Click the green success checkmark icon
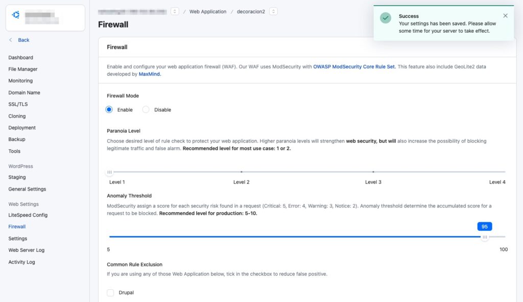523x302 pixels. (x=386, y=18)
